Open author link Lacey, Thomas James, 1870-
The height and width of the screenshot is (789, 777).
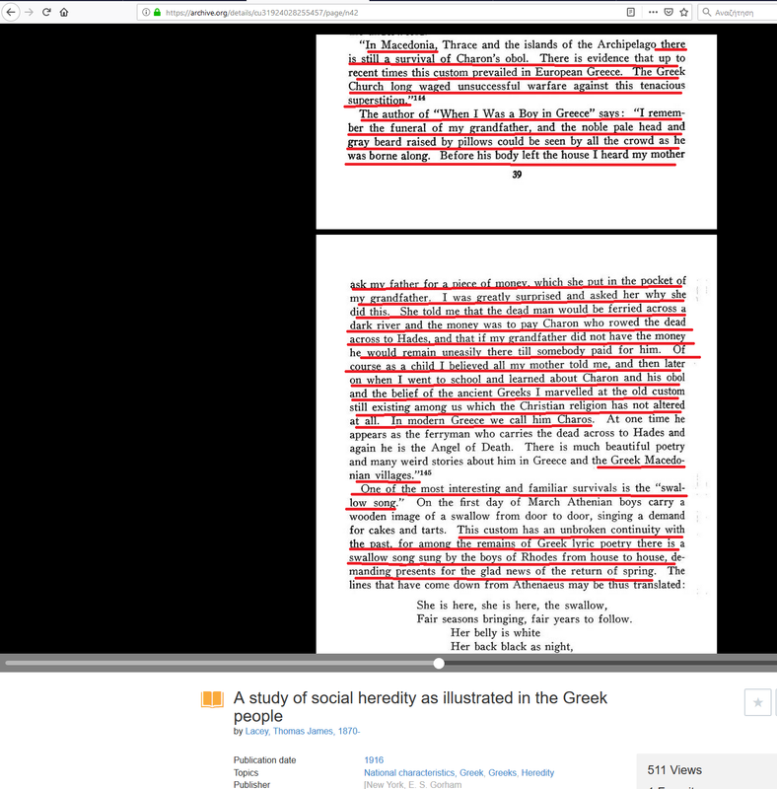point(303,731)
